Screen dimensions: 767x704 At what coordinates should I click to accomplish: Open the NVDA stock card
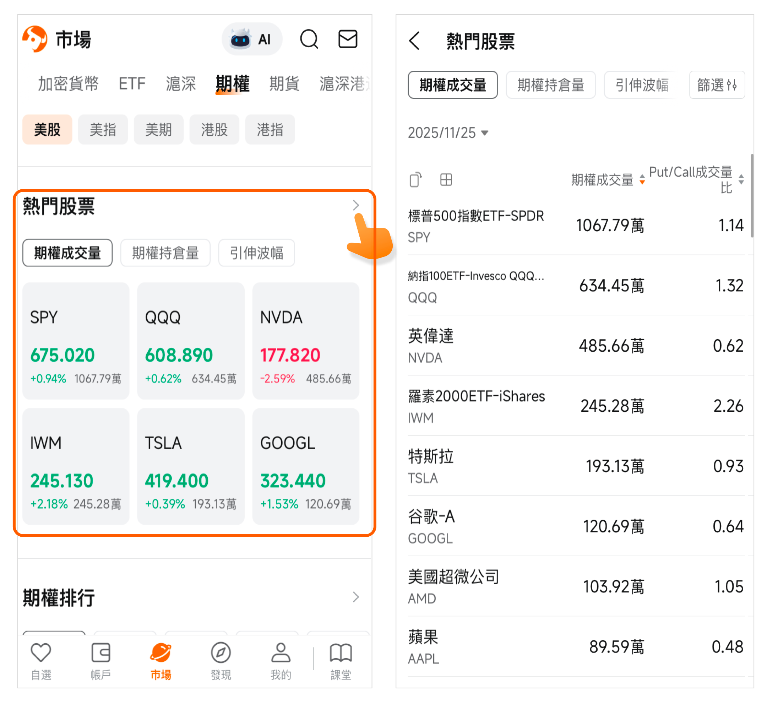click(x=305, y=341)
